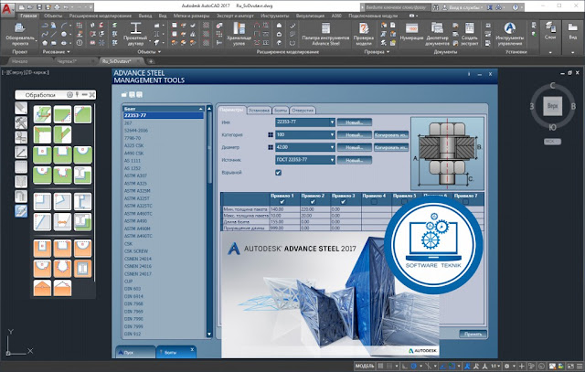Open the AutoCAD application menu (red A)

point(6,8)
